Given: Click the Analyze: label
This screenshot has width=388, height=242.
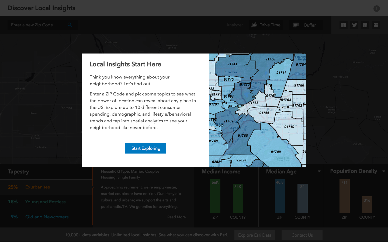Looking at the screenshot, I should pos(234,25).
